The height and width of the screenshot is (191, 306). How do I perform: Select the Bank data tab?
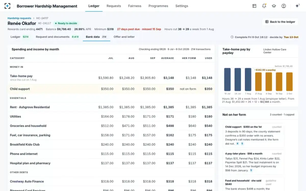click(96, 37)
